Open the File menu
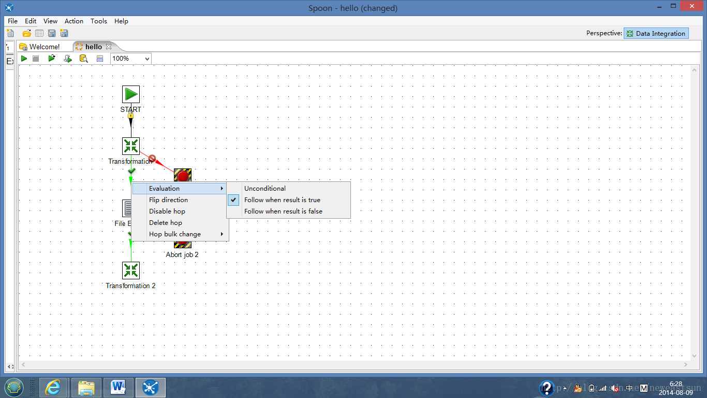707x398 pixels. (12, 21)
